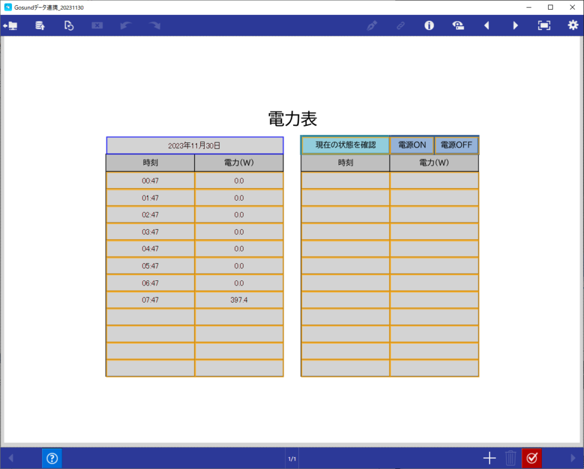The width and height of the screenshot is (584, 469).
Task: Open settings gear icon
Action: click(573, 26)
